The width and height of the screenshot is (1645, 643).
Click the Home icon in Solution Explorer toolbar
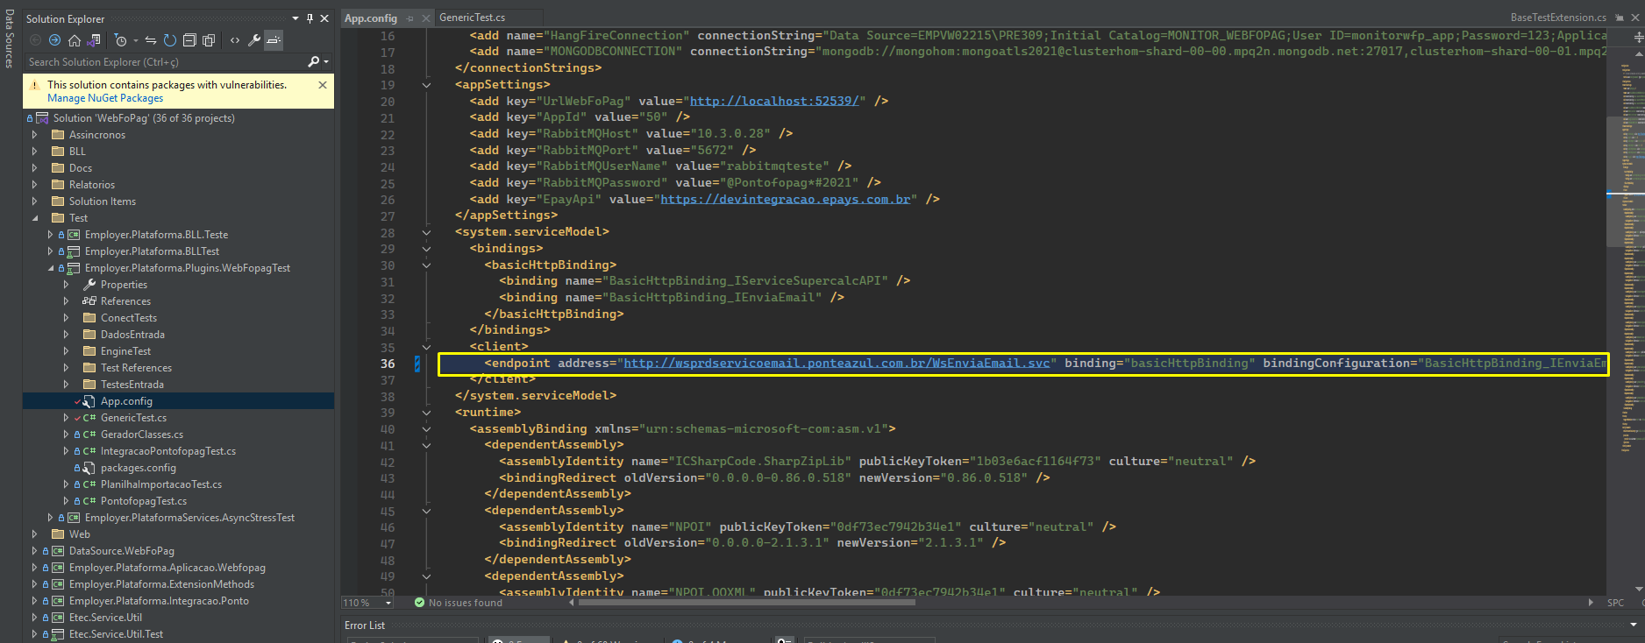pyautogui.click(x=75, y=40)
